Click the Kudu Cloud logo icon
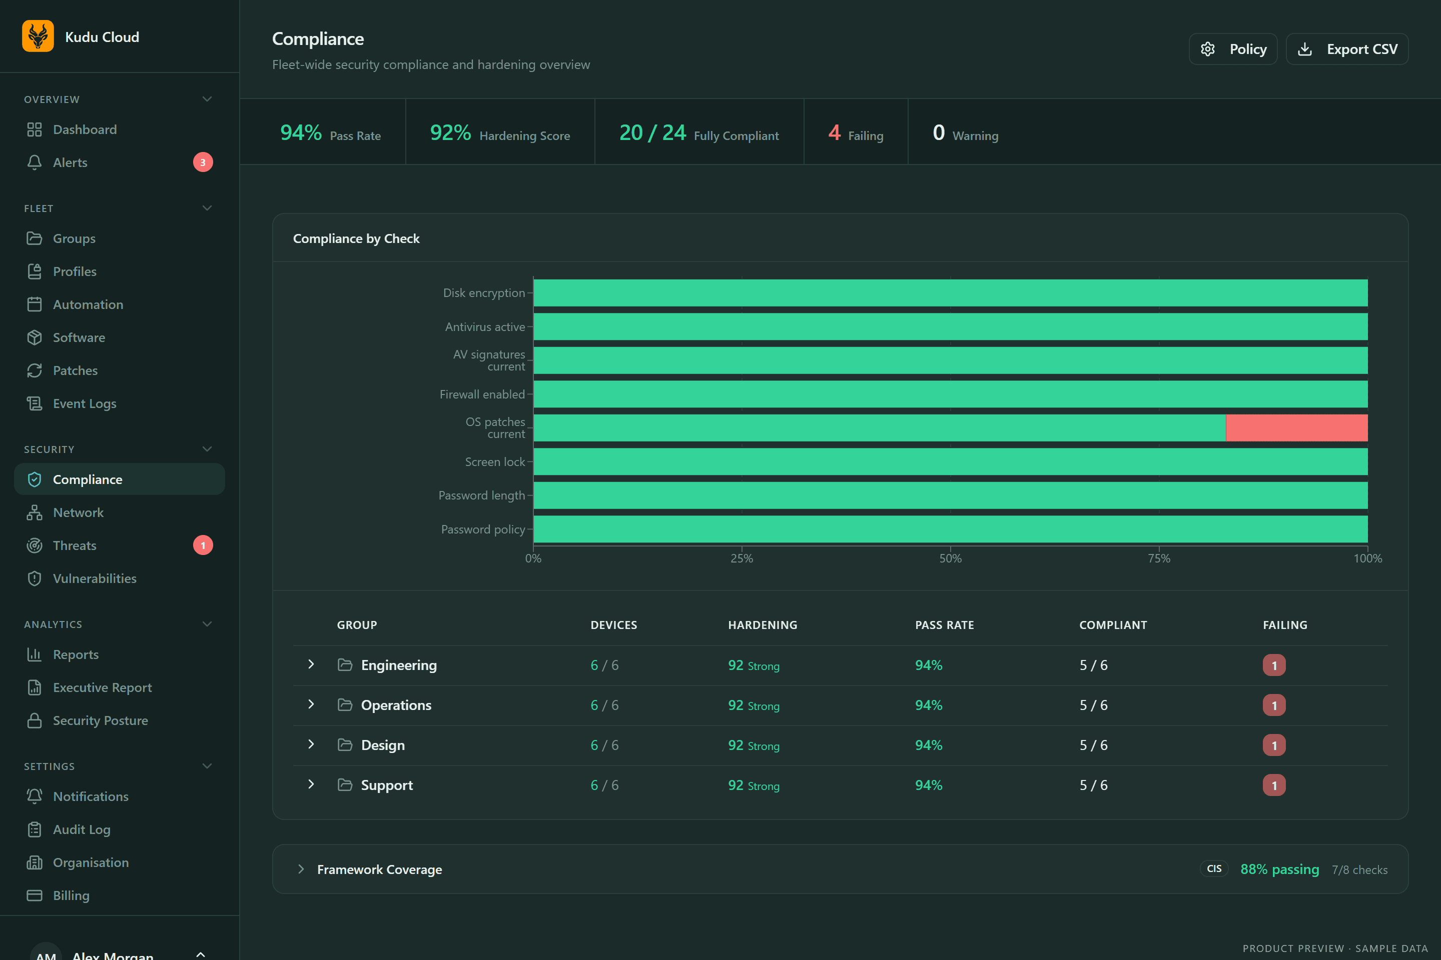The height and width of the screenshot is (960, 1441). click(x=38, y=36)
